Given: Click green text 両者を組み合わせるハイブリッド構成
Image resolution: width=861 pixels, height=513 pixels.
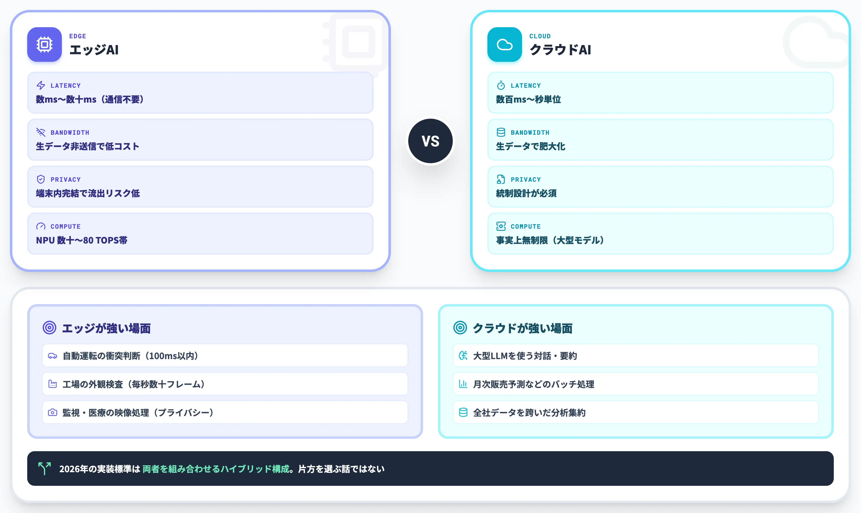Looking at the screenshot, I should point(216,469).
